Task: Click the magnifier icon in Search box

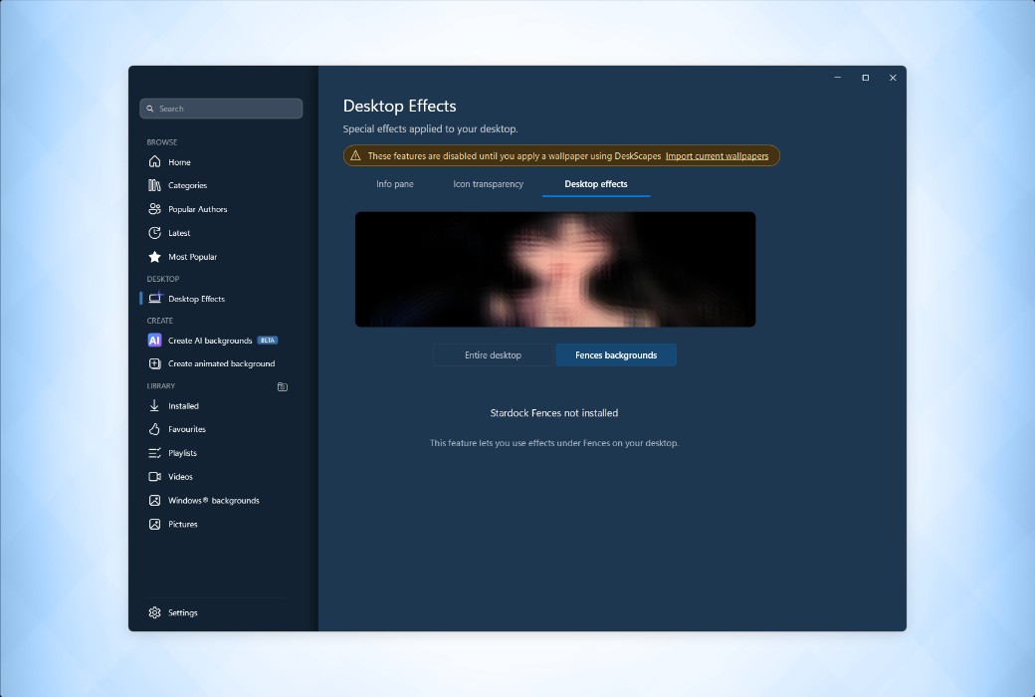Action: point(150,109)
